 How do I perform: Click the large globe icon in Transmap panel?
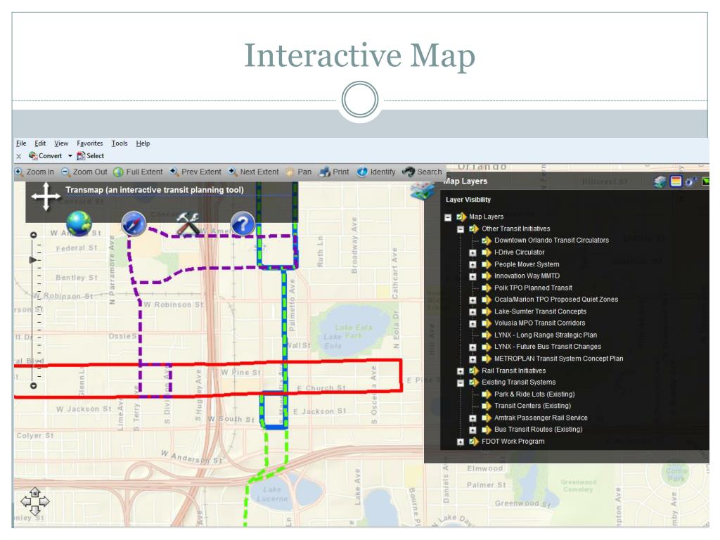pyautogui.click(x=79, y=223)
